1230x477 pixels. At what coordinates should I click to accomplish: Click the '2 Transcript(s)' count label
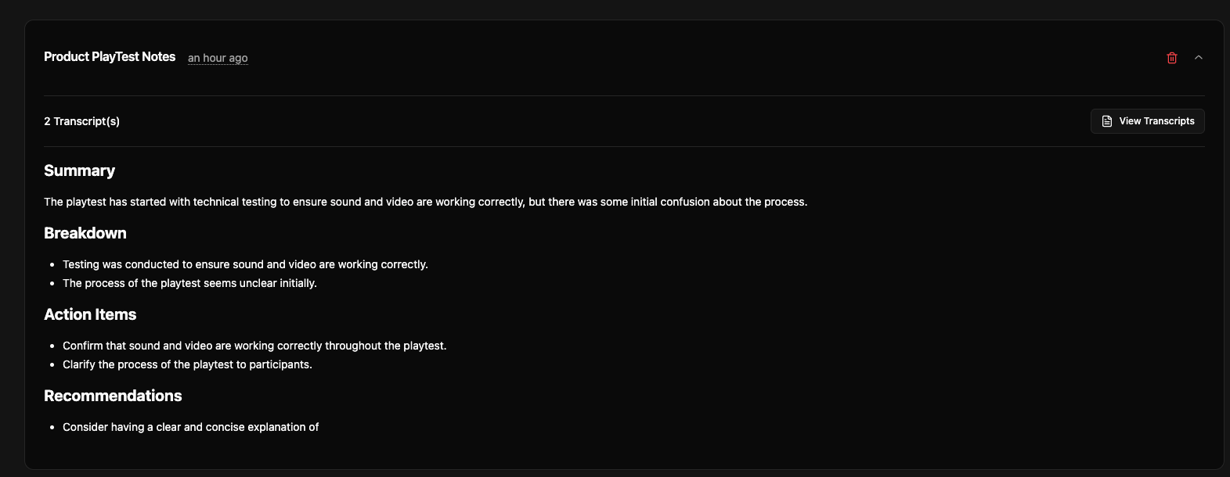coord(82,121)
